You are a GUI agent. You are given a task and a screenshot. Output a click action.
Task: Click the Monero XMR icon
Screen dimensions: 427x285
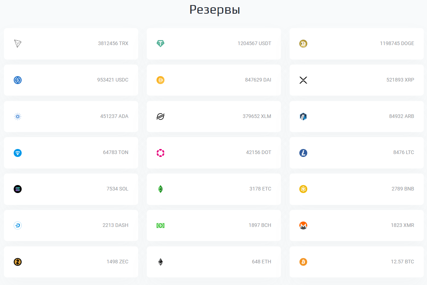[x=303, y=225]
